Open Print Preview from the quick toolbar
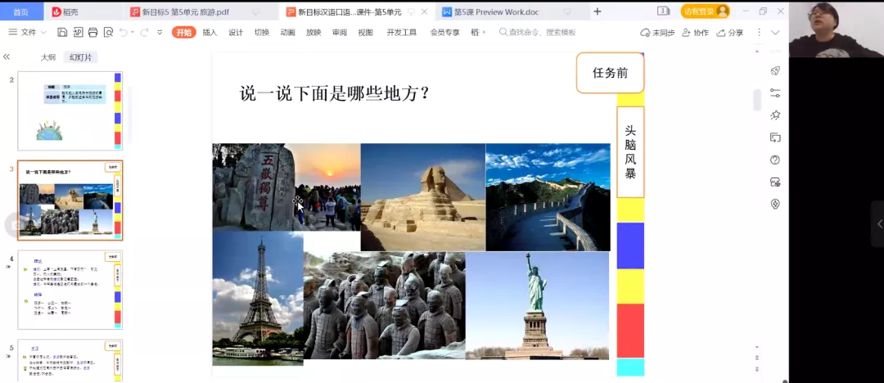 (107, 32)
